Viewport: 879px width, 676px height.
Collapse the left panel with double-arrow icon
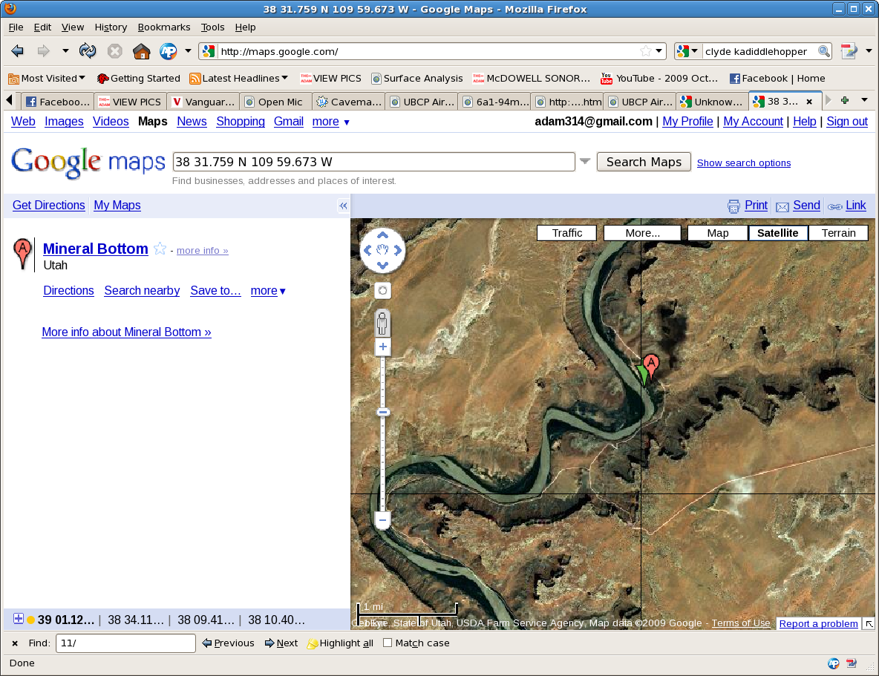click(343, 206)
